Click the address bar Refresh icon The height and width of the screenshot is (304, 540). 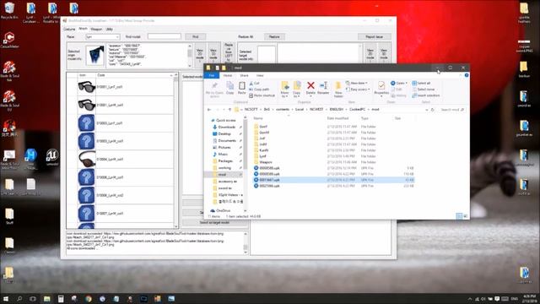tap(433, 110)
